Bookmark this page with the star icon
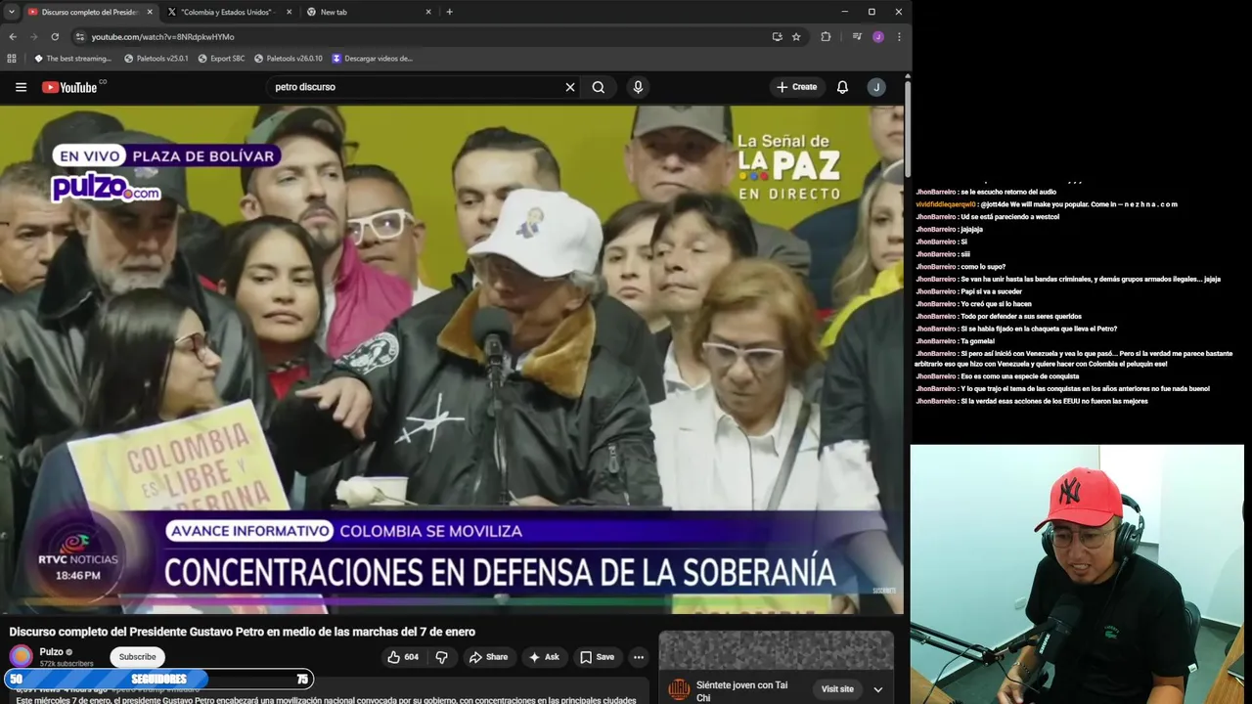This screenshot has height=704, width=1252. [x=796, y=37]
